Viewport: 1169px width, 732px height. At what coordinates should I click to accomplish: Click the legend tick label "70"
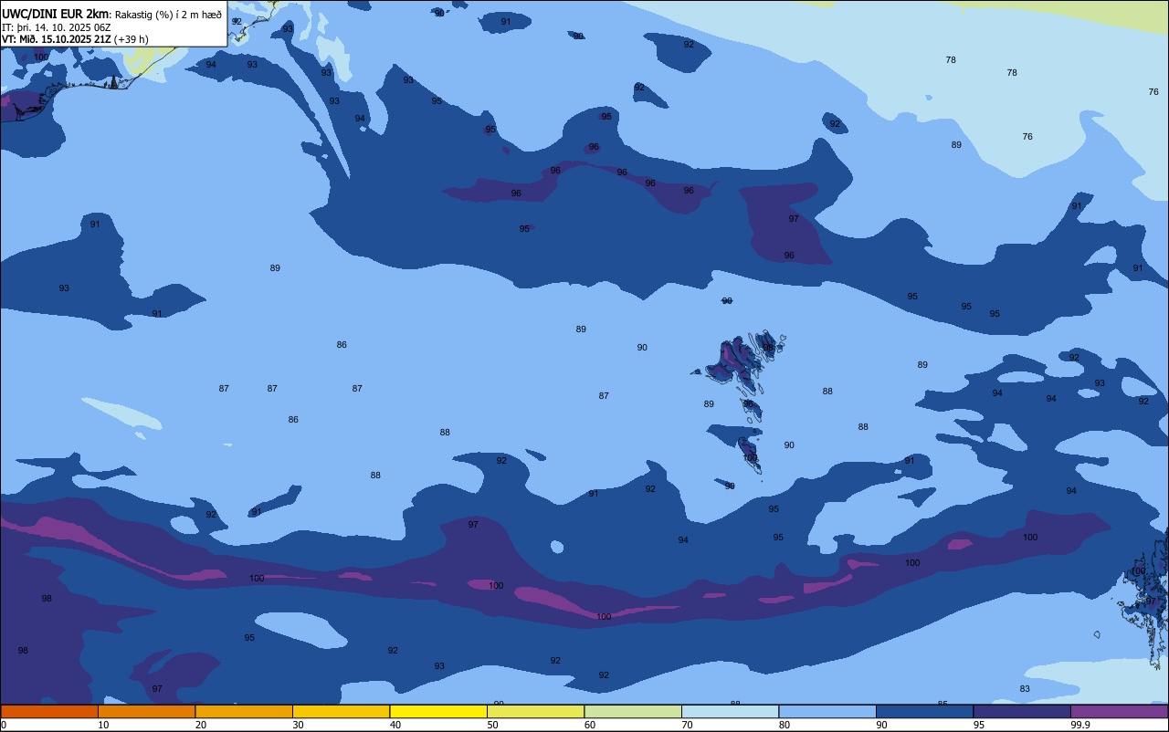[687, 725]
